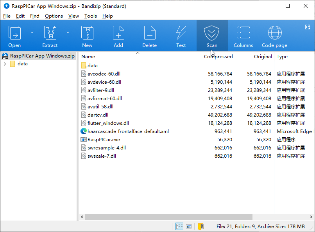
Task: Click the 58,166,784 compressed size cell
Action: pyautogui.click(x=220, y=74)
